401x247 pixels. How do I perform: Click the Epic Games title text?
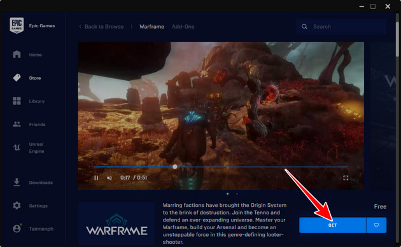tap(42, 26)
